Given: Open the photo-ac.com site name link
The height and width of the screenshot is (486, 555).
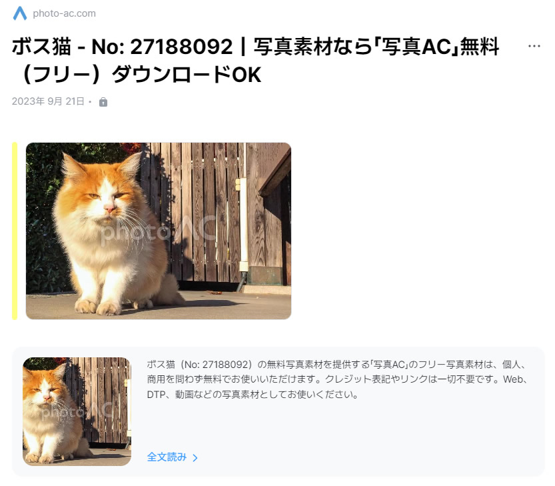Looking at the screenshot, I should coord(64,13).
